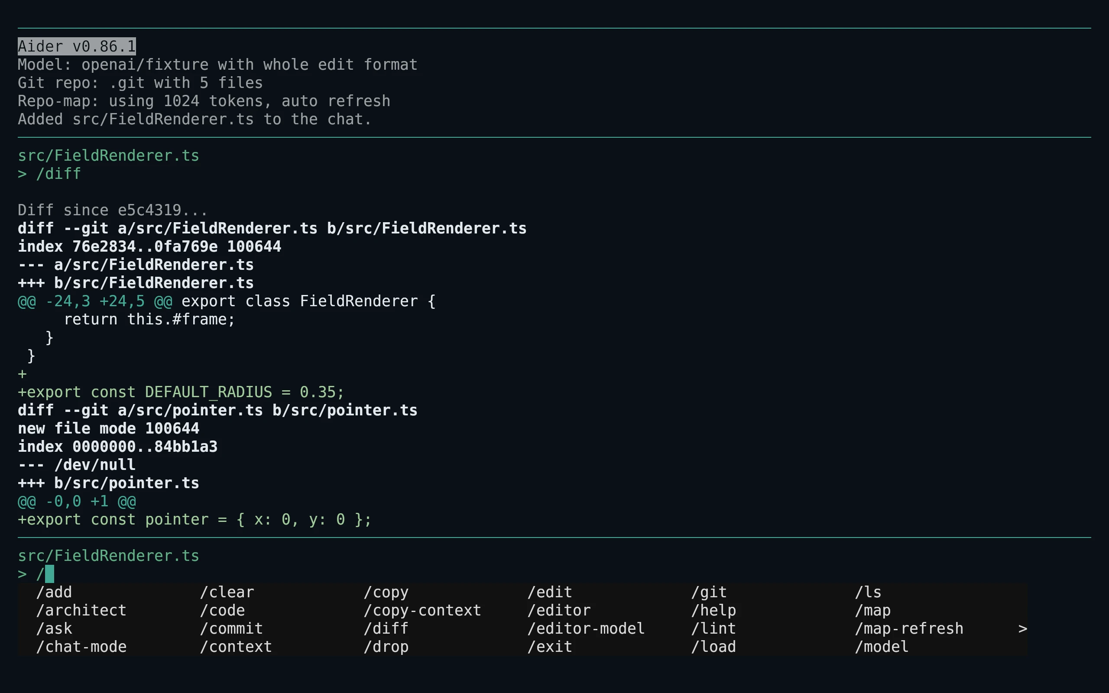This screenshot has width=1109, height=693.
Task: Pick the /lint completion item
Action: pos(713,629)
